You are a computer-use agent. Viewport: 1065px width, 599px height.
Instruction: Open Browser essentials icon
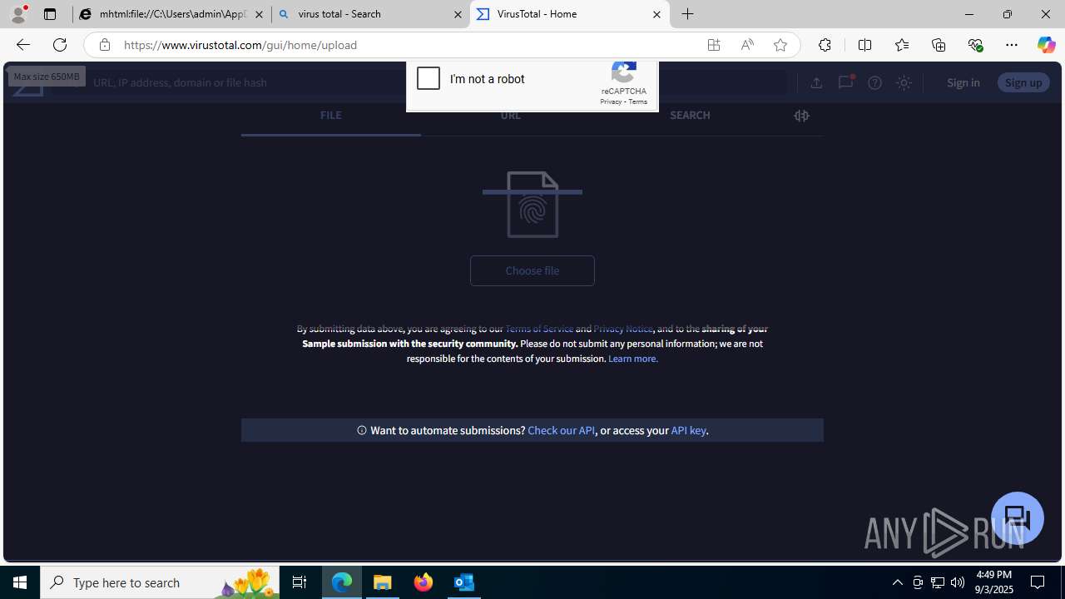[x=975, y=45]
